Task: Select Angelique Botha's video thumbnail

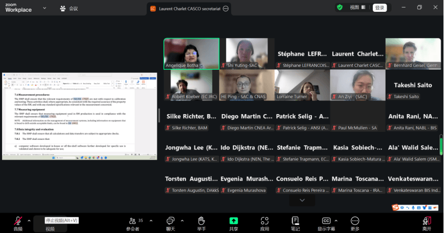Action: click(191, 54)
